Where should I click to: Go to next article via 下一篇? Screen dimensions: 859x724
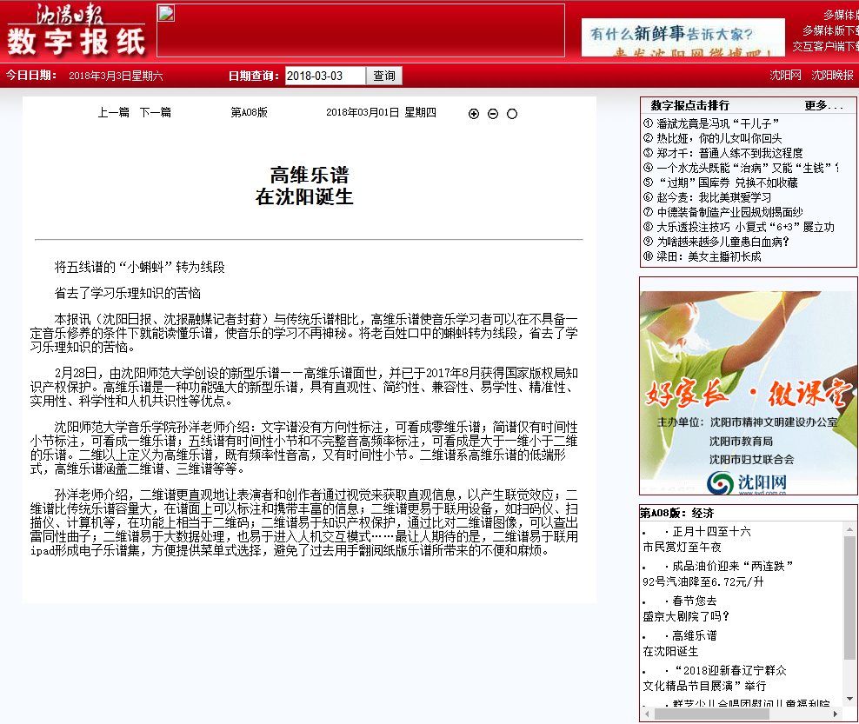click(156, 112)
